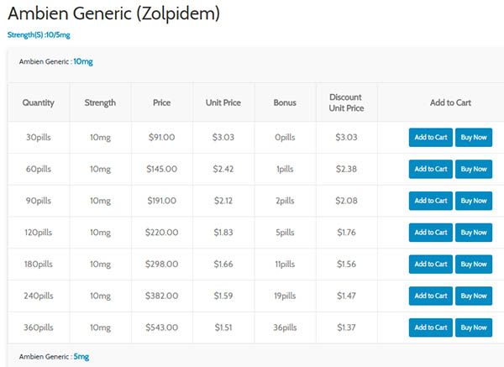
Task: Click the Strength(S) 10/5mg link
Action: pos(37,34)
